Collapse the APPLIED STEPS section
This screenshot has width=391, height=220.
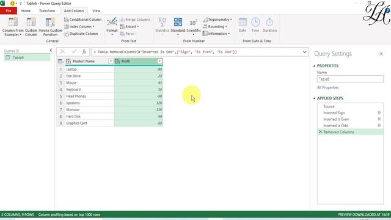pyautogui.click(x=314, y=98)
